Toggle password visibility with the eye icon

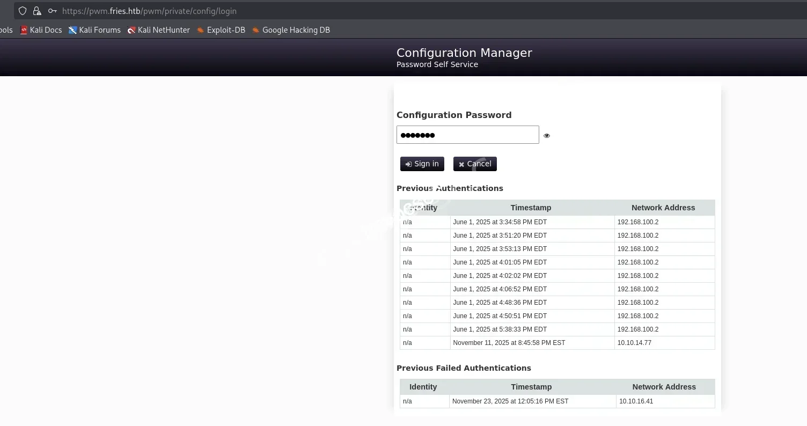[547, 136]
